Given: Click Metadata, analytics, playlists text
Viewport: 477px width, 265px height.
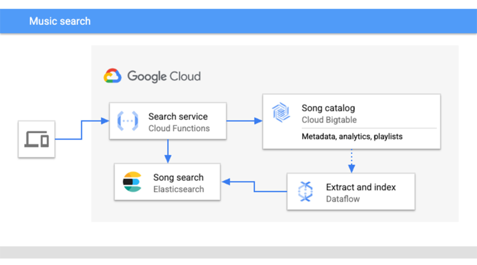Looking at the screenshot, I should [x=352, y=137].
